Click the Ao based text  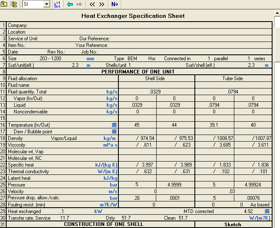coord(260,205)
